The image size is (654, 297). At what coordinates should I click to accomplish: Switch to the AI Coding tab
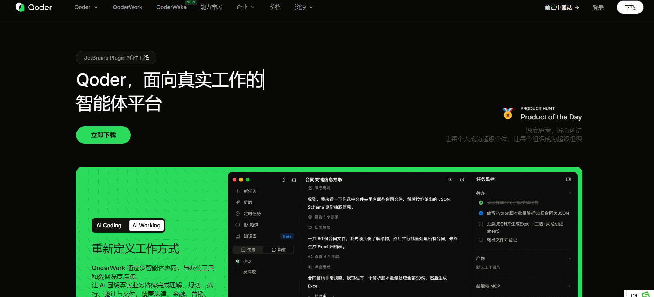(109, 226)
